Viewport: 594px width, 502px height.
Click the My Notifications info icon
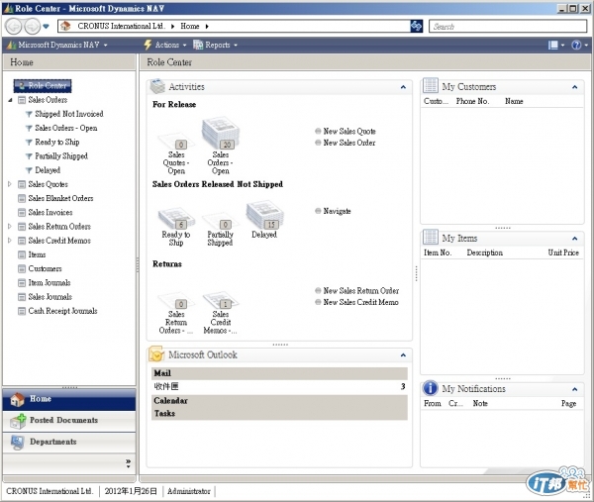tap(431, 388)
